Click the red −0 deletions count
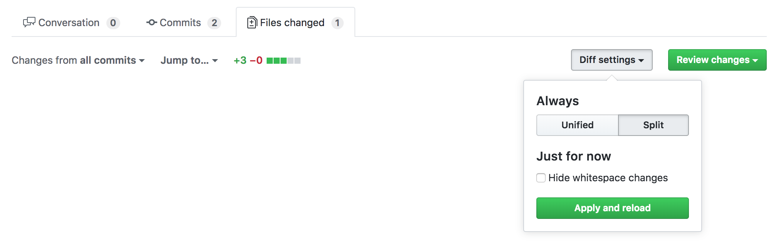The image size is (776, 245). click(256, 60)
